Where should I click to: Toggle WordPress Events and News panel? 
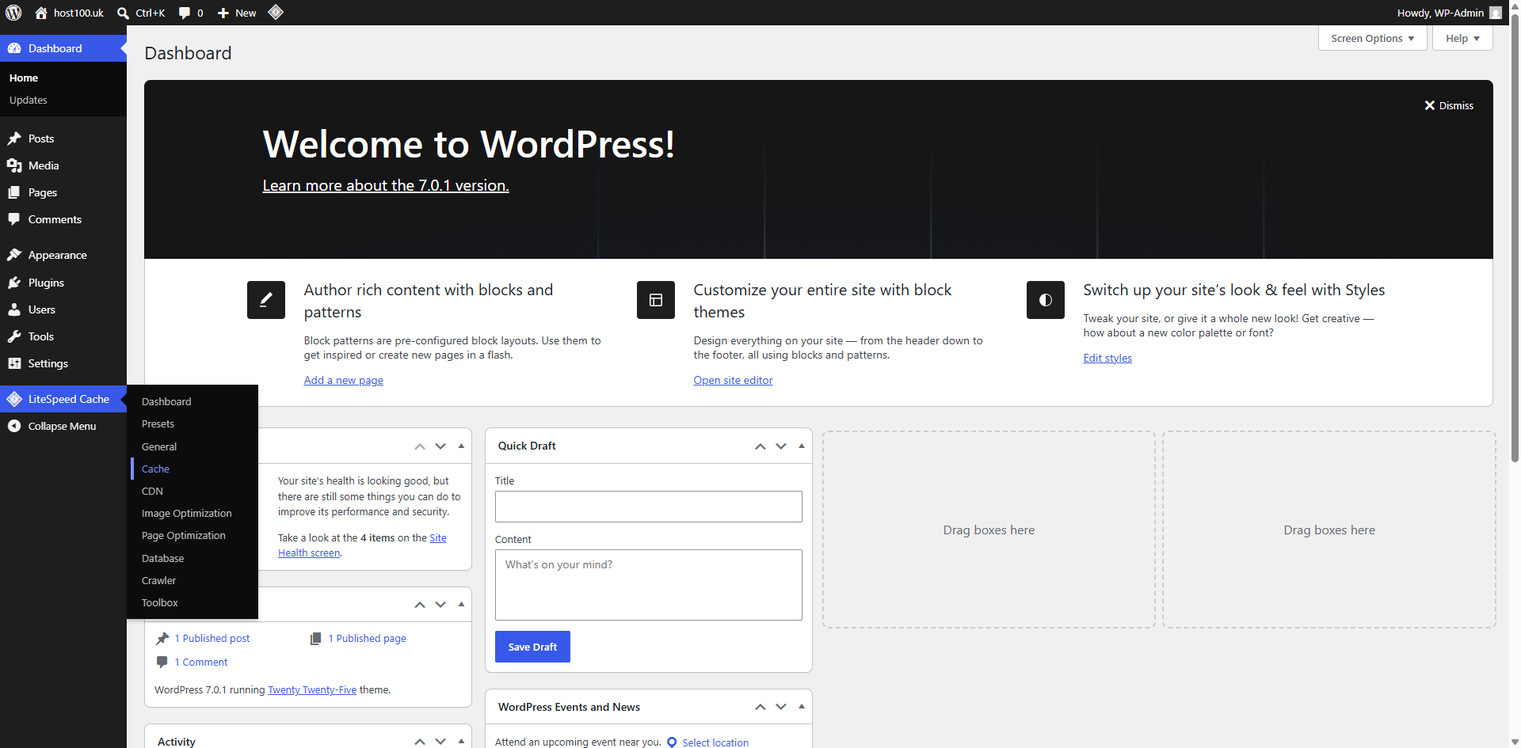(802, 707)
